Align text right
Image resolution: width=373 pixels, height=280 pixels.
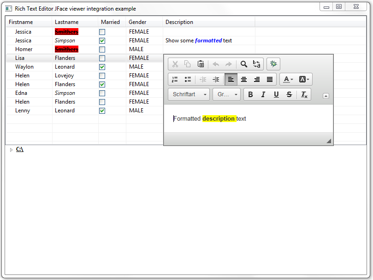(x=257, y=79)
